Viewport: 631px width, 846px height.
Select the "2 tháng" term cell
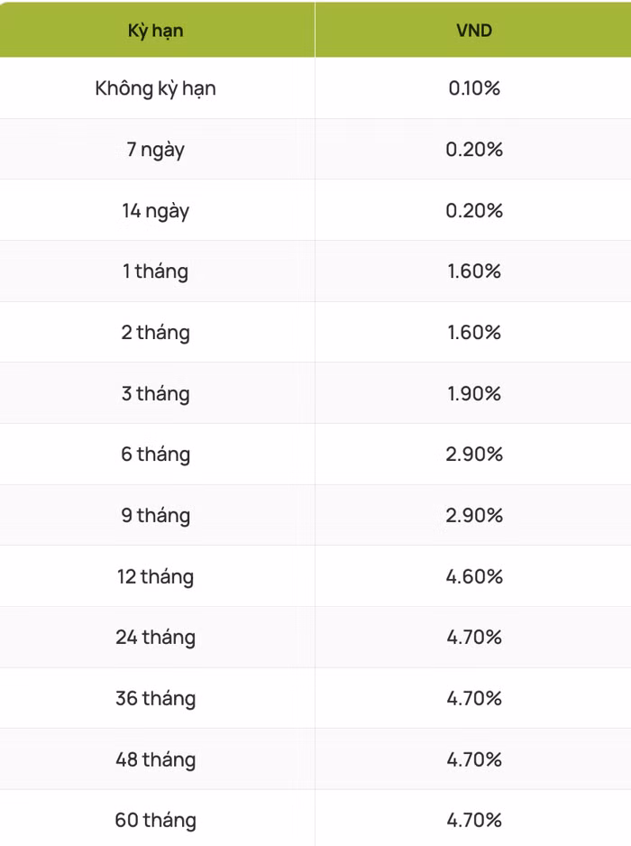pyautogui.click(x=155, y=332)
